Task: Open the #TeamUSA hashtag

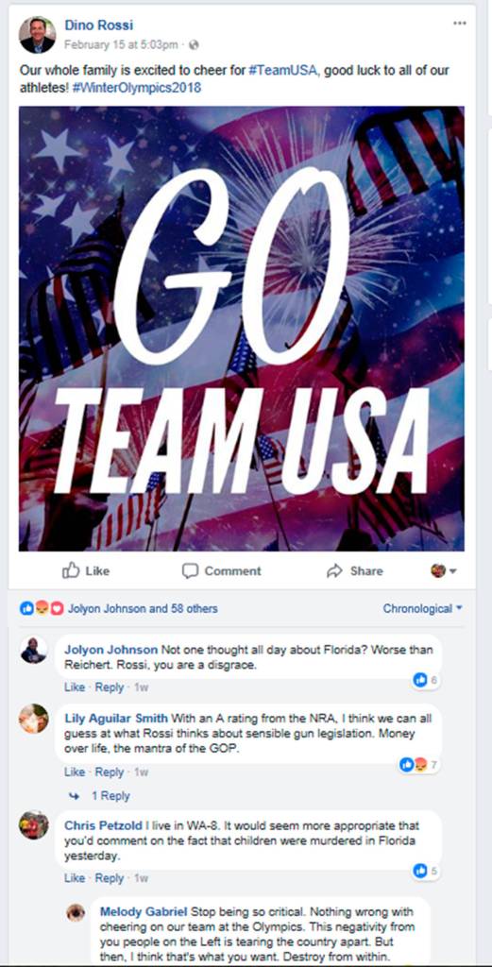Action: [283, 71]
